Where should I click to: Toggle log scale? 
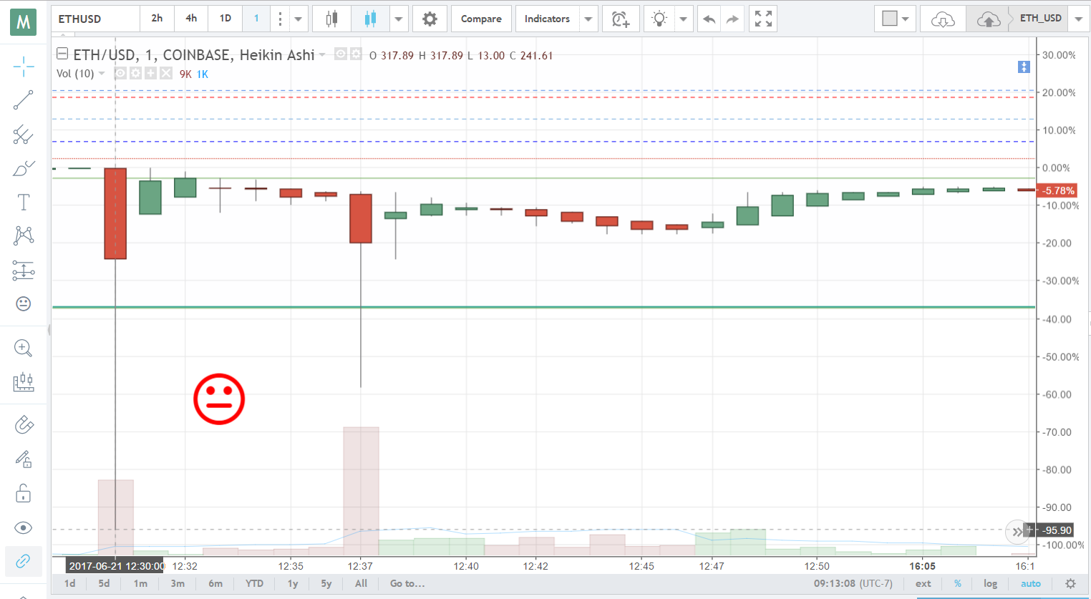tap(990, 583)
